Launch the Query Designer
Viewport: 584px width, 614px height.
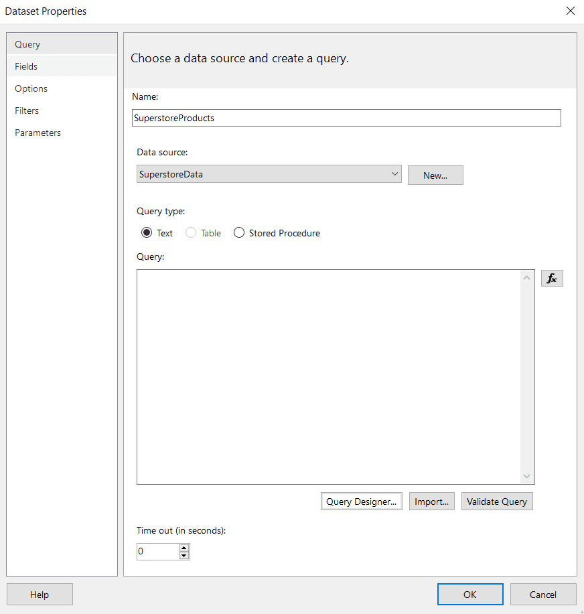(361, 502)
